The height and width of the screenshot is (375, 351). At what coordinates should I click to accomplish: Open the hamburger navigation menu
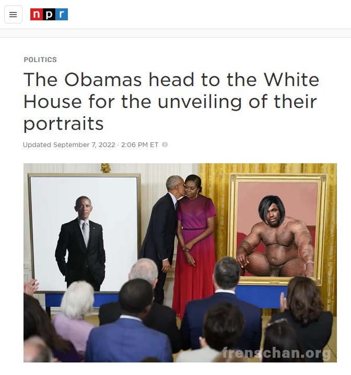point(13,15)
